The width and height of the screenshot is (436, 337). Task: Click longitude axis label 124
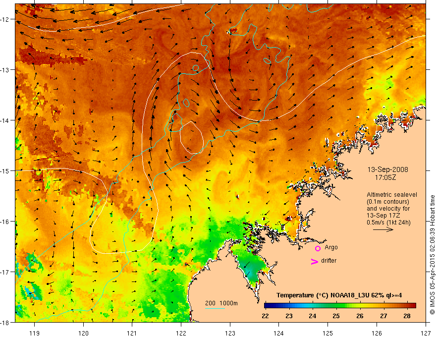(x=279, y=333)
